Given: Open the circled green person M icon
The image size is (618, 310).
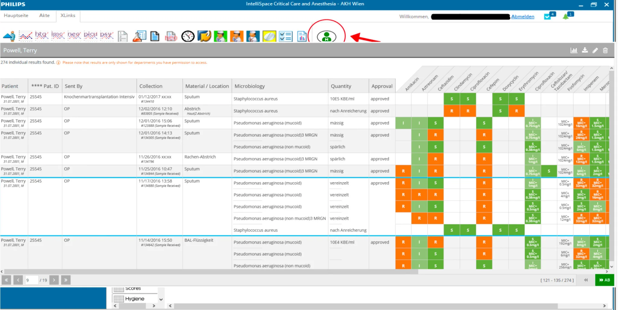Looking at the screenshot, I should [x=327, y=36].
